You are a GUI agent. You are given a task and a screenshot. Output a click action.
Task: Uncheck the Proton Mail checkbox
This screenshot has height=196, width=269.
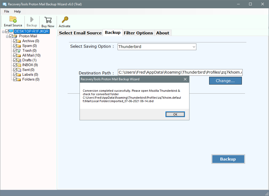click(11, 36)
